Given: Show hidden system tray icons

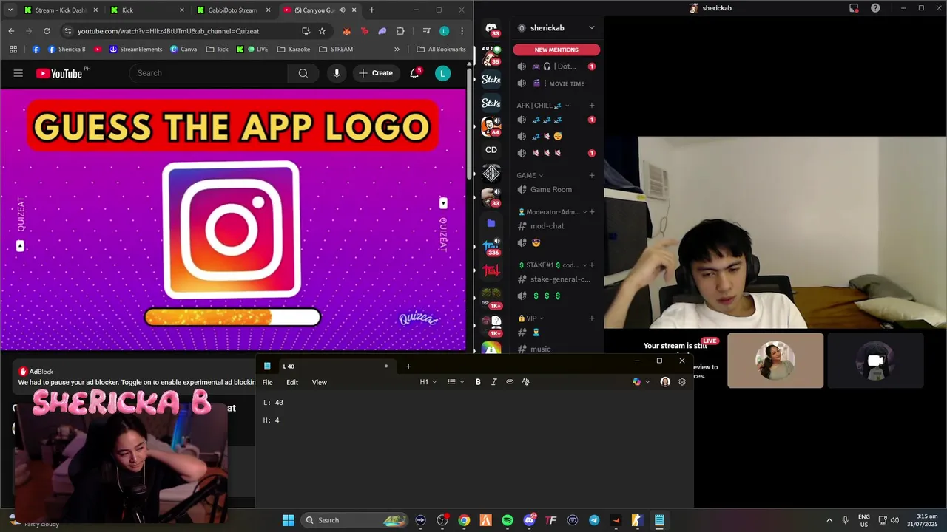Looking at the screenshot, I should 829,520.
